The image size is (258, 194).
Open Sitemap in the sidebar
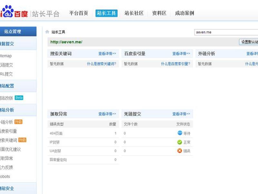[6, 56]
